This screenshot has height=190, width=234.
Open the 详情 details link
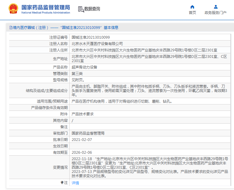pos(75,183)
